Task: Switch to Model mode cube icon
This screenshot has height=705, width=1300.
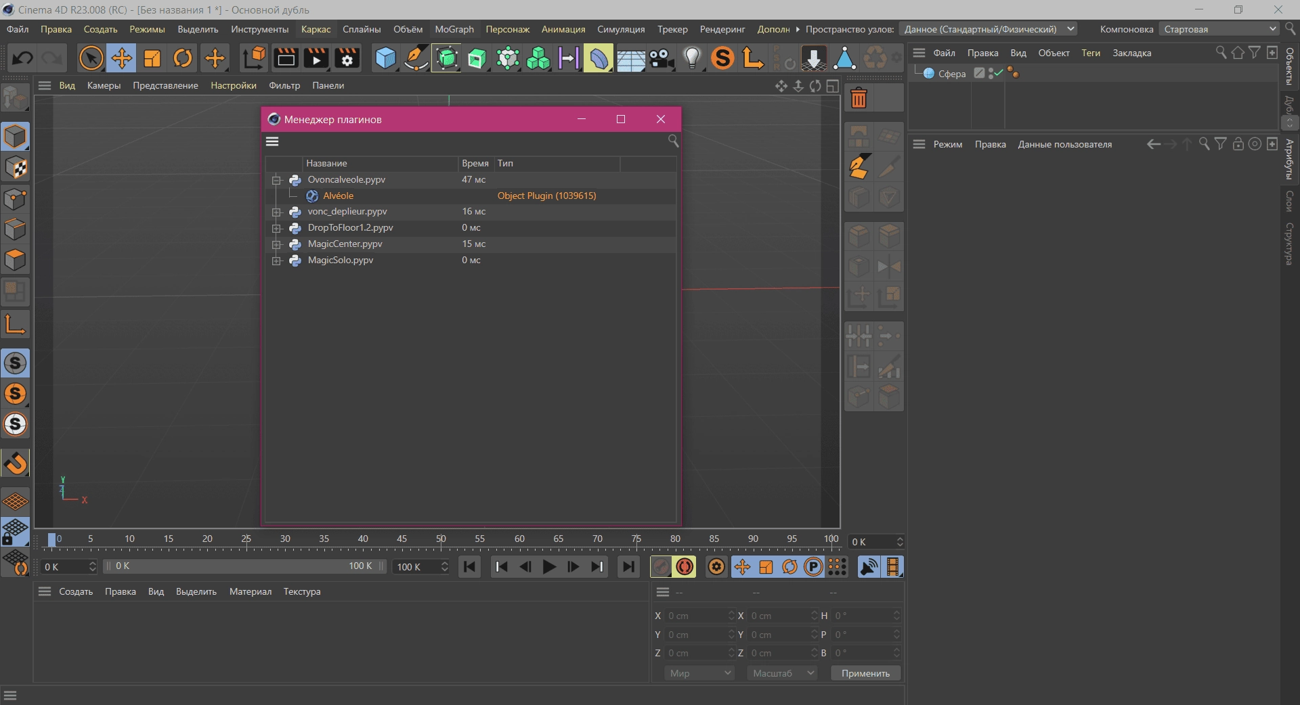Action: point(15,137)
